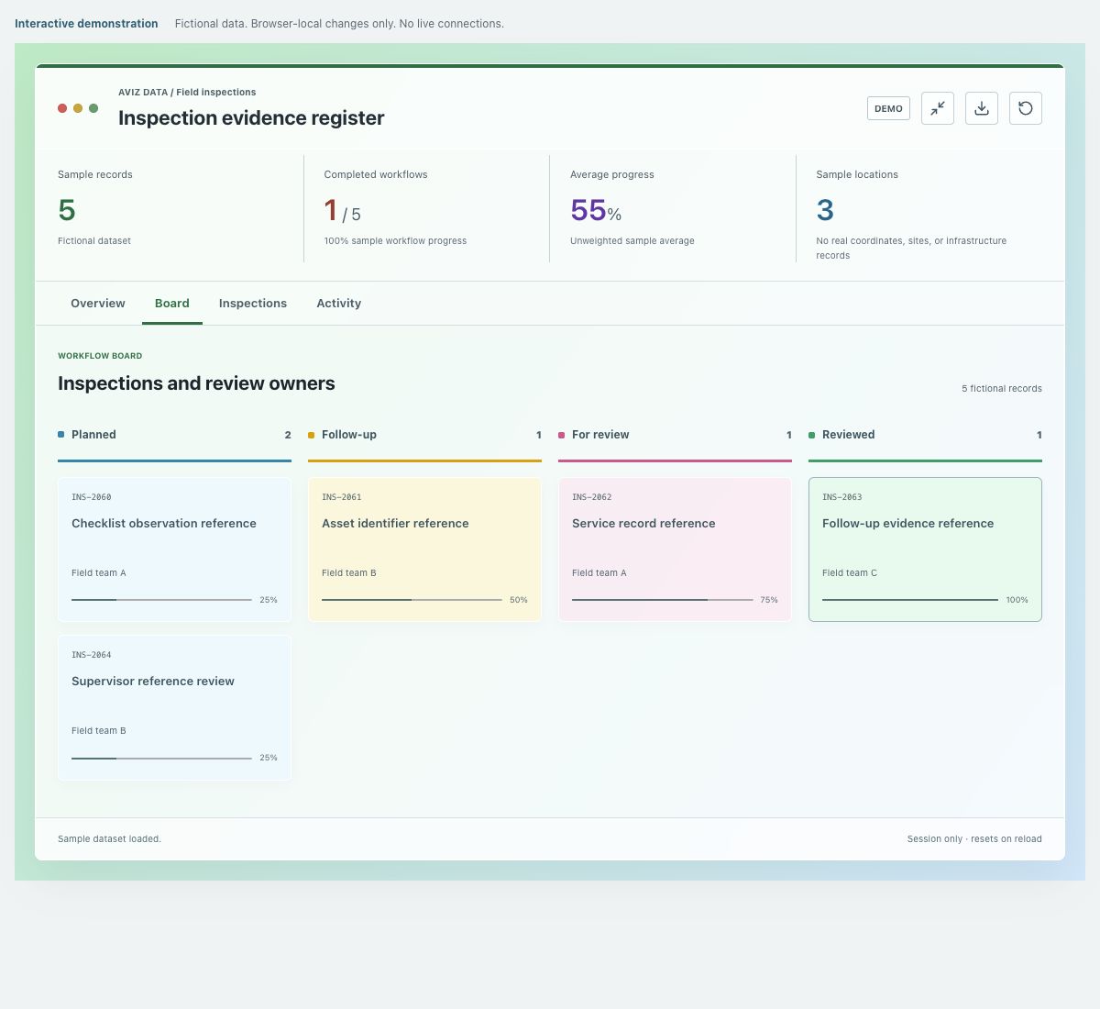
Task: Click the INS-2061 progress bar at 50%
Action: click(x=412, y=600)
